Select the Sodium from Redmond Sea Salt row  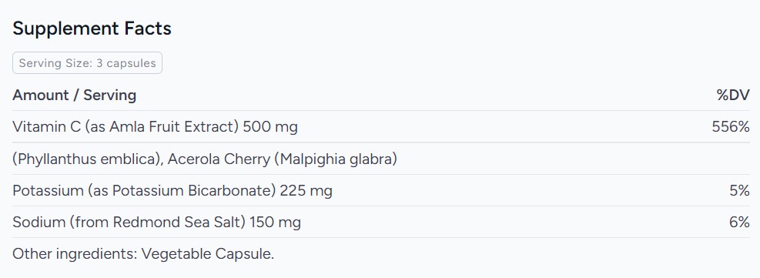(x=381, y=223)
